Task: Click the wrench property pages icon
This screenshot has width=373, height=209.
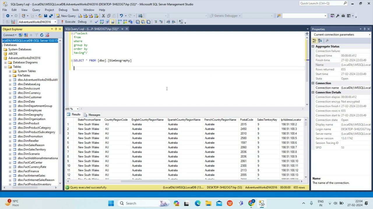Action: 327,41
